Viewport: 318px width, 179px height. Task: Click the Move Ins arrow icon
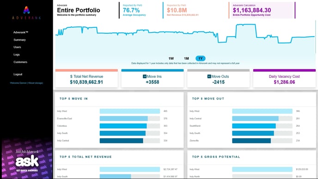tap(145, 76)
